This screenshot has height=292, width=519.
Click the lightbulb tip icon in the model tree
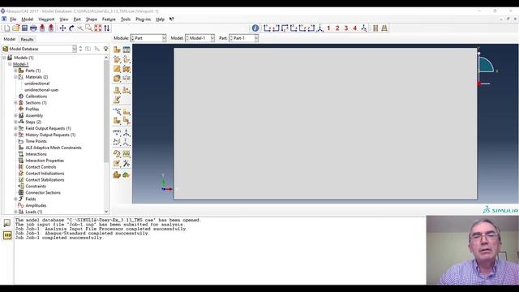point(105,49)
